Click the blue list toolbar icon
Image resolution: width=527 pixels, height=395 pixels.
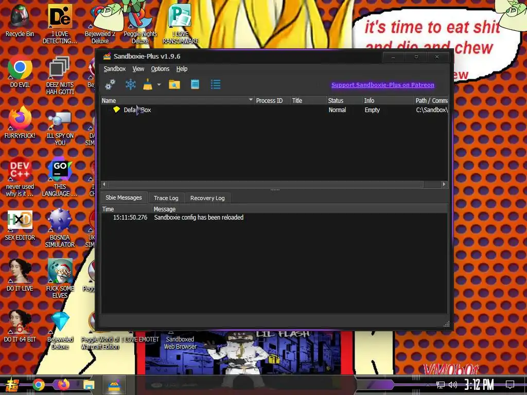click(x=216, y=84)
